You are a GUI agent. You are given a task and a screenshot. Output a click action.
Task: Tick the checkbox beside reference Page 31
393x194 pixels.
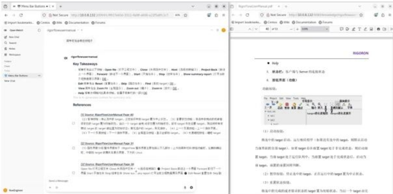coord(73,148)
